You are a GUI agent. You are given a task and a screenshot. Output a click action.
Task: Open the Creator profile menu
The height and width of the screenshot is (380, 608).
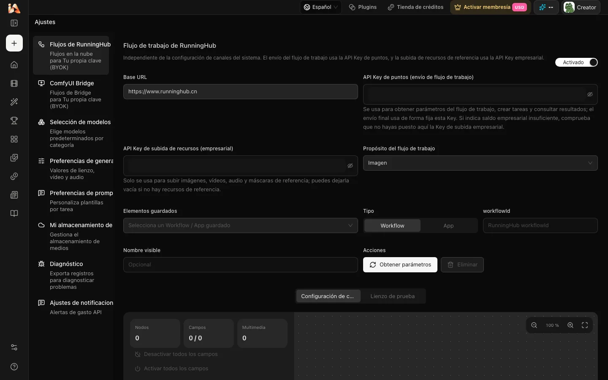581,7
